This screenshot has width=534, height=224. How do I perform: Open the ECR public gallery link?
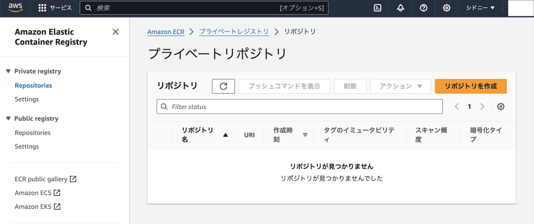pyautogui.click(x=45, y=179)
